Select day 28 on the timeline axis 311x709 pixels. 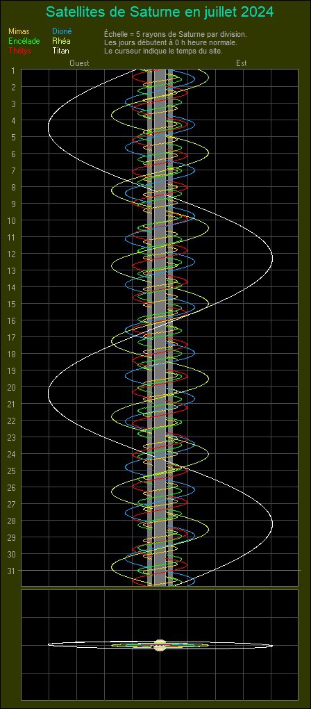(x=12, y=521)
